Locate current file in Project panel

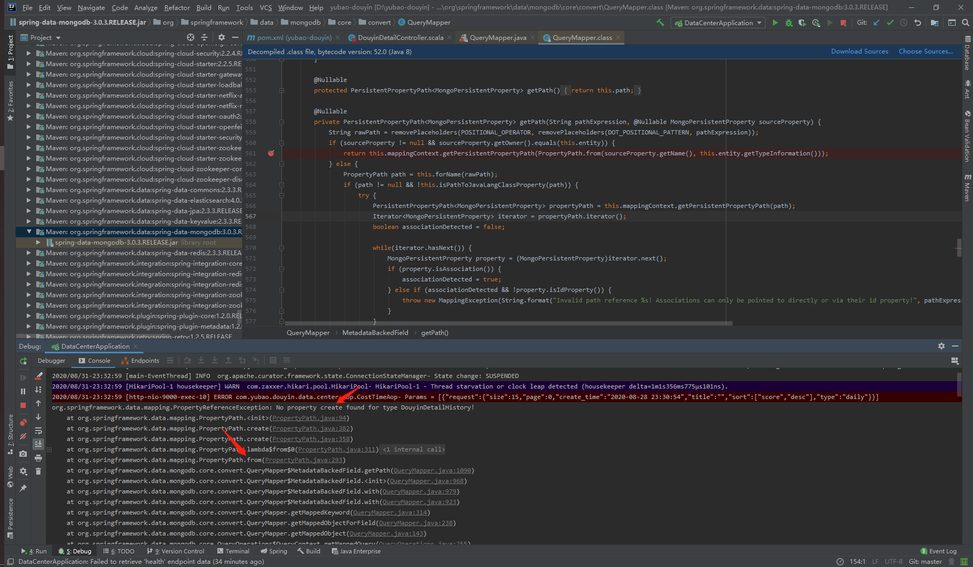[x=191, y=37]
